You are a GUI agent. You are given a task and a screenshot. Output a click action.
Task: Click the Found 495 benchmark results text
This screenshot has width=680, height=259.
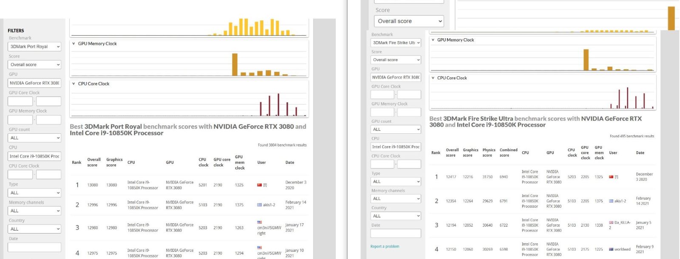632,136
